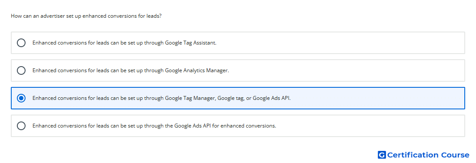Click the Google Analytics Manager answer sentence

pyautogui.click(x=131, y=70)
